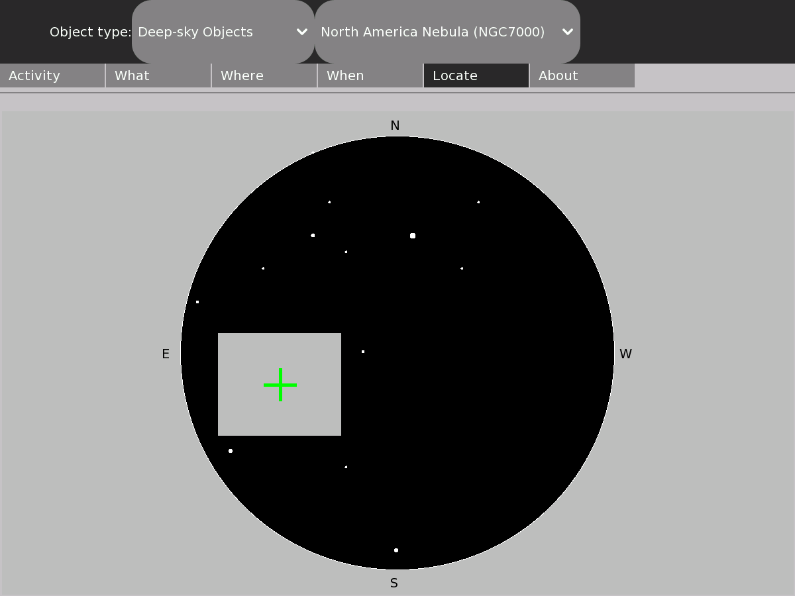Show the About tab

[582, 75]
